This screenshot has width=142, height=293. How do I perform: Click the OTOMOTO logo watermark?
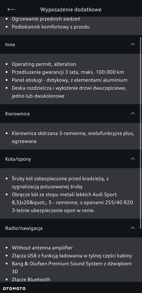[x=14, y=289]
